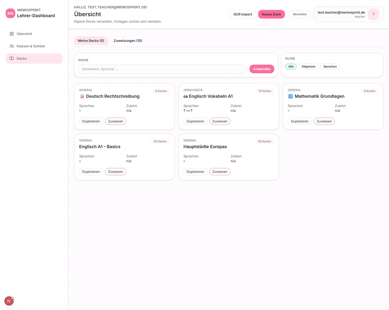Viewport: 389px width, 310px height.
Task: Click the red N badge icon
Action: [x=9, y=301]
